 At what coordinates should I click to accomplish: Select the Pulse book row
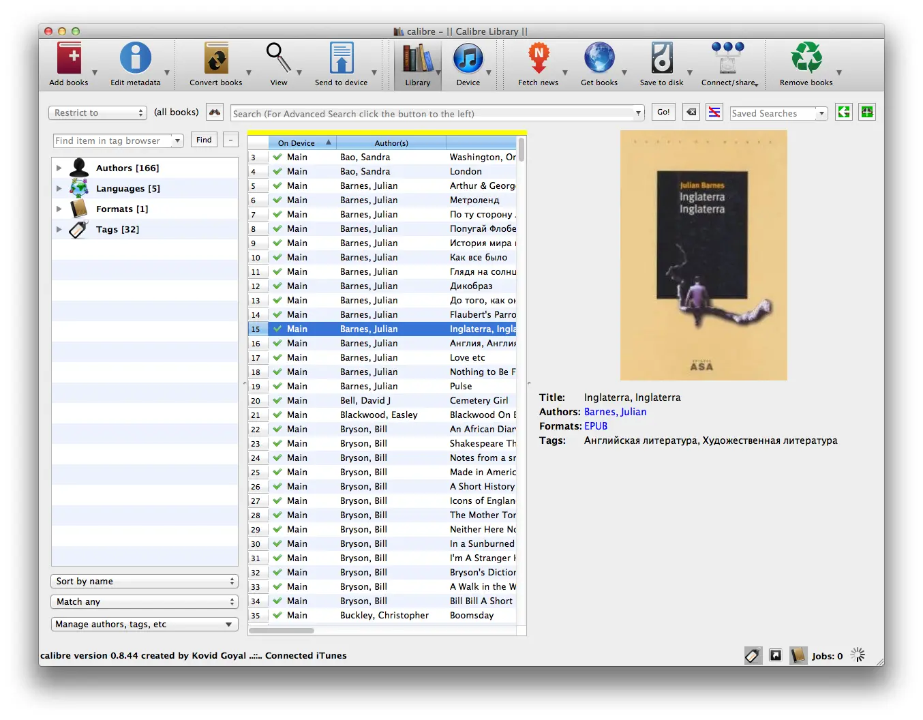click(382, 387)
